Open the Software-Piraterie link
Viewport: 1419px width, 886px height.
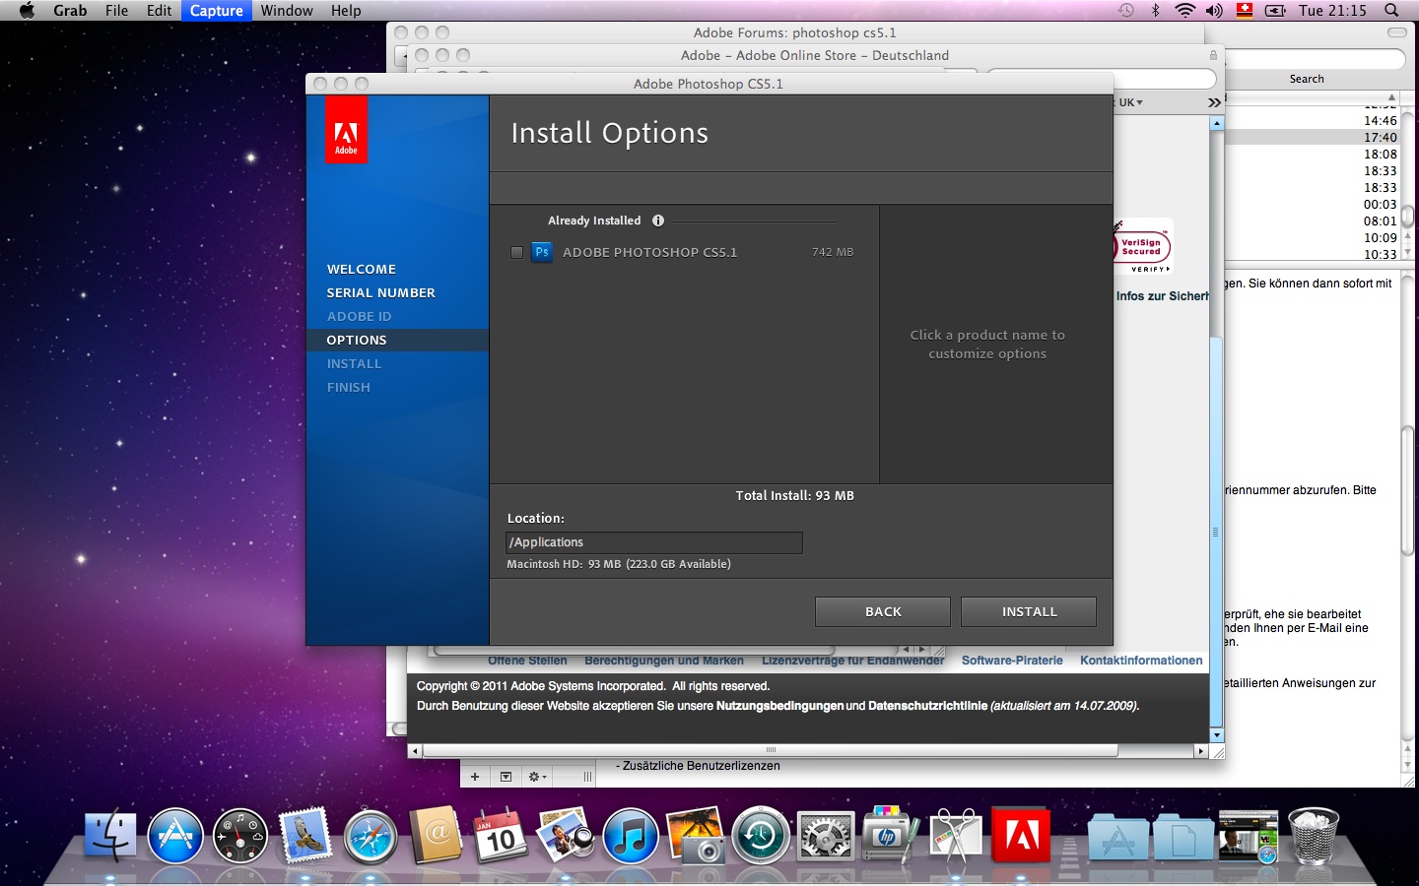coord(1012,661)
